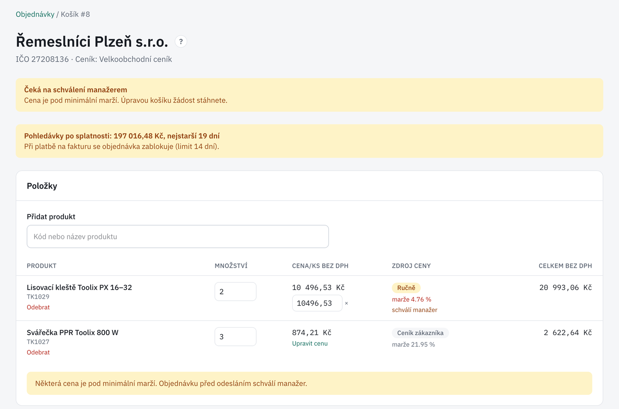Clear manual price with the × icon
Viewport: 619px width, 409px height.
(346, 303)
